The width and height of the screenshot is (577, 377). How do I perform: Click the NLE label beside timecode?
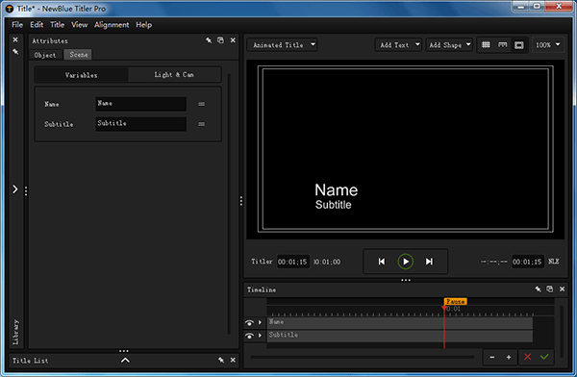(x=554, y=262)
